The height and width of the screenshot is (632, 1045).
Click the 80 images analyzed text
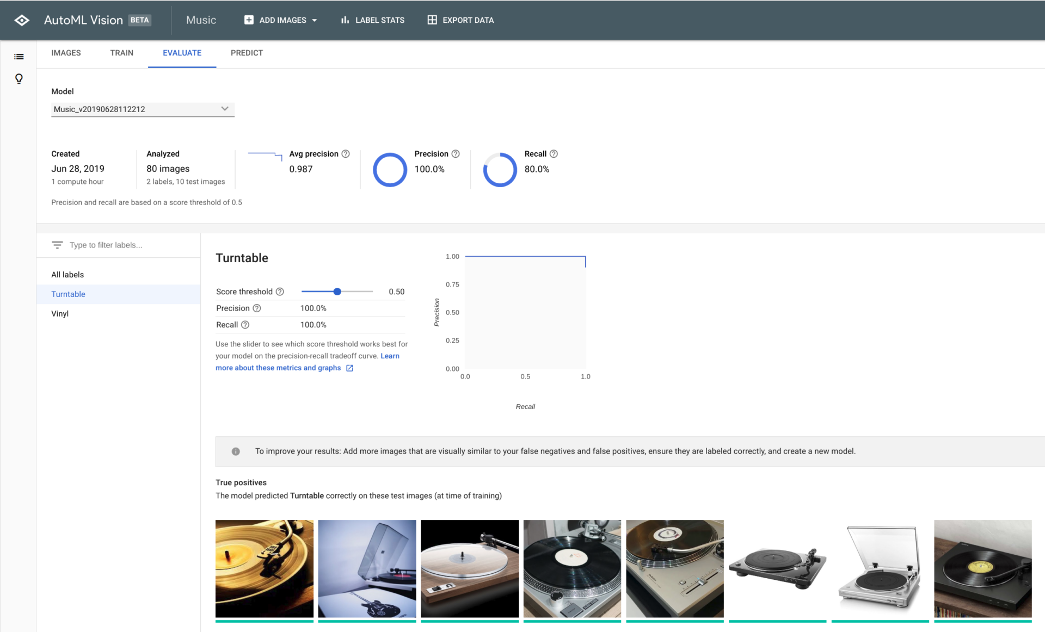(x=168, y=169)
